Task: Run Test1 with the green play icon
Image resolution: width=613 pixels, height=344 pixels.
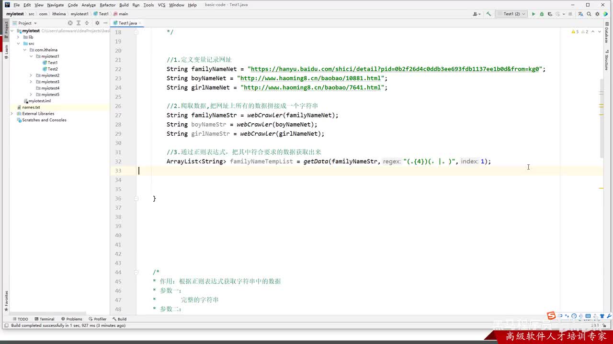Action: point(534,14)
